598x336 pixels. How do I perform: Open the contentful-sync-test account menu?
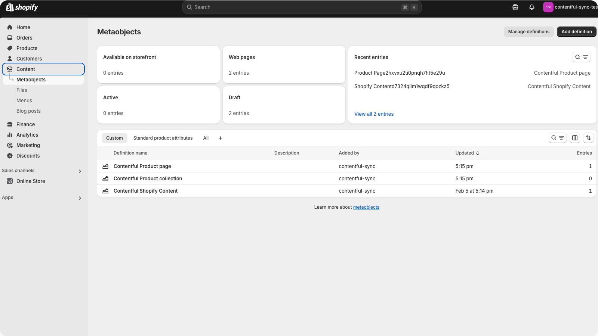[568, 7]
